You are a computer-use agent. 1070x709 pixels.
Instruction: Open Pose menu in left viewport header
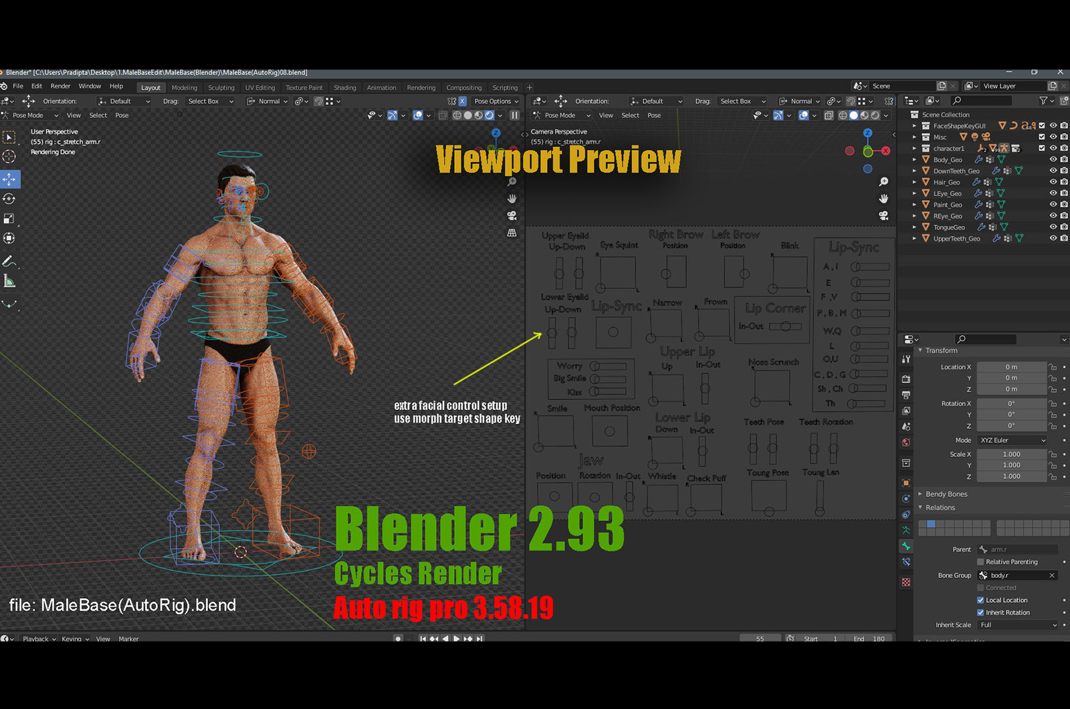click(122, 116)
